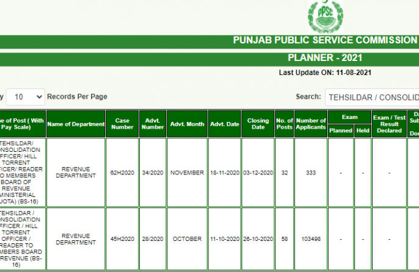Sort by Name of Department column
The height and width of the screenshot is (272, 419).
tap(76, 124)
